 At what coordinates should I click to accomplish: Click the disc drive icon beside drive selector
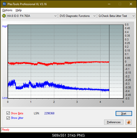pyautogui.click(x=4, y=16)
